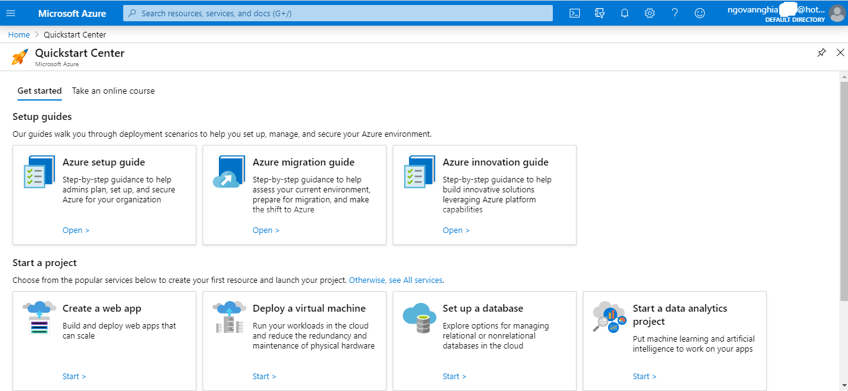The height and width of the screenshot is (391, 848).
Task: Click the vertical scrollbar down arrow
Action: tap(844, 385)
